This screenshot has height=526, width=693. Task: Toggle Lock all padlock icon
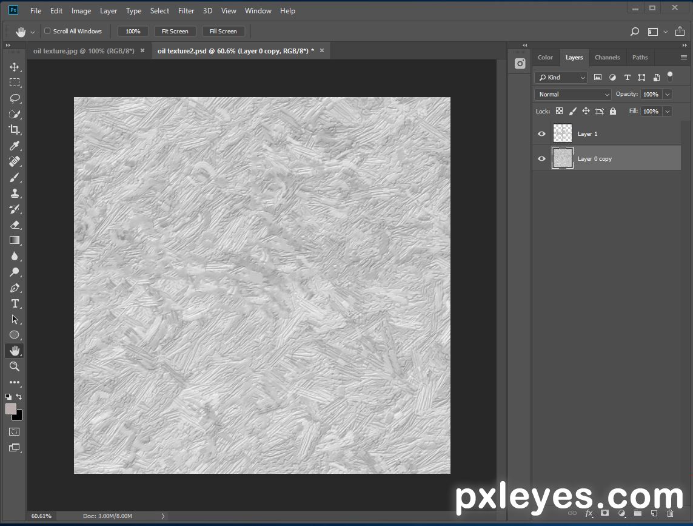pos(612,111)
